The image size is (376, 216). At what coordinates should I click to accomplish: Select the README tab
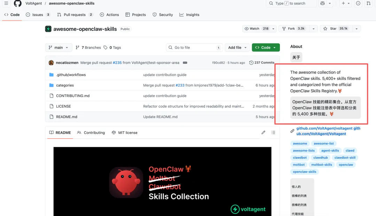pos(60,133)
